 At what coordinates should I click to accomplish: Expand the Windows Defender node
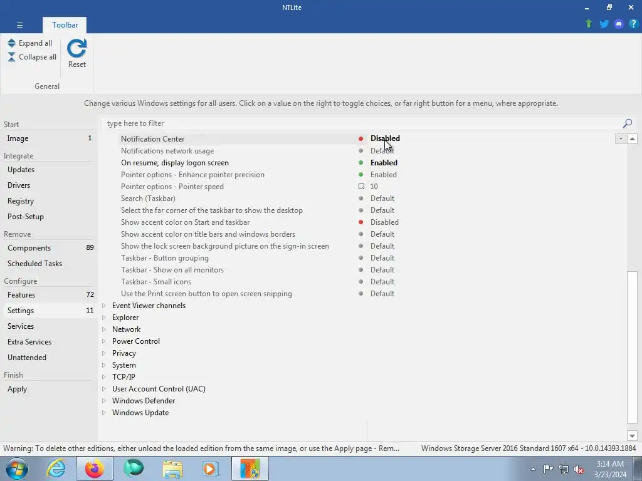(104, 401)
